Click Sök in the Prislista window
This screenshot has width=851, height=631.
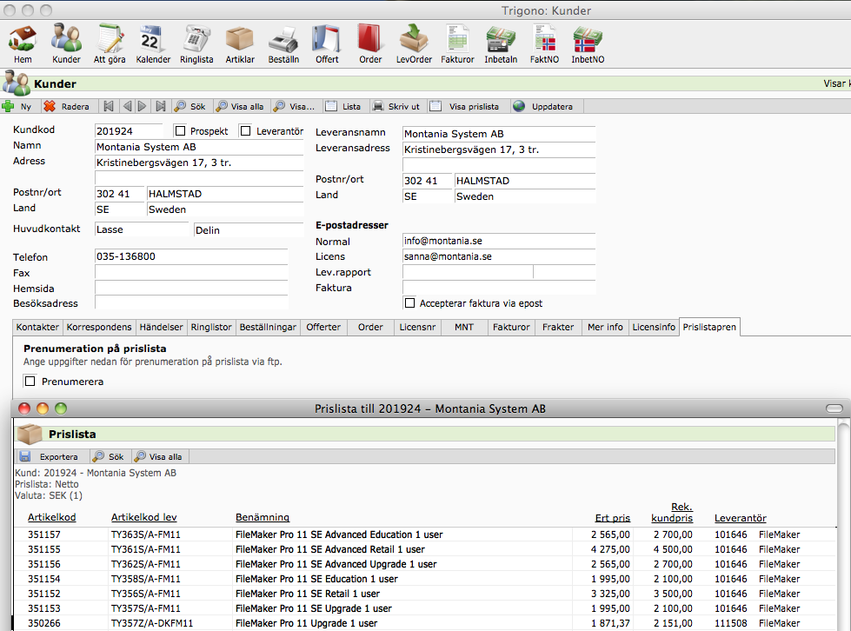click(109, 457)
